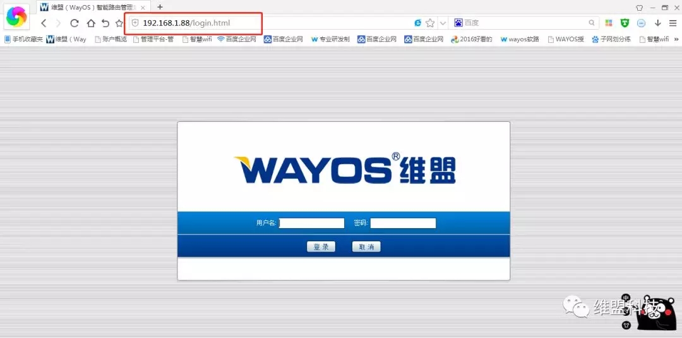The height and width of the screenshot is (338, 682).
Task: Go back with the back arrow
Action: point(44,23)
